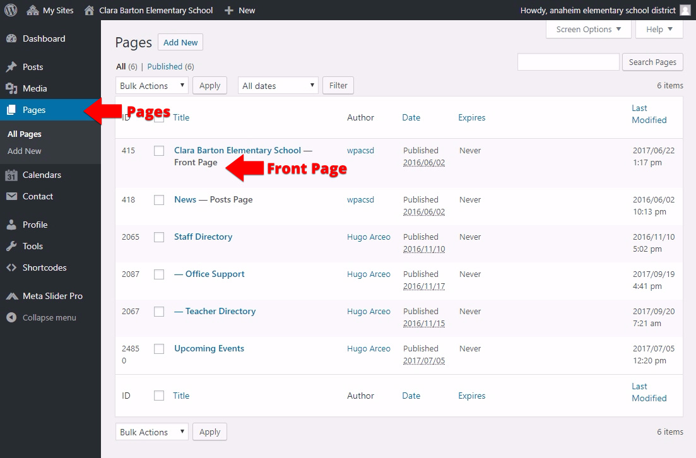Show the Published (6) pages filter
The height and width of the screenshot is (458, 696).
coord(170,67)
